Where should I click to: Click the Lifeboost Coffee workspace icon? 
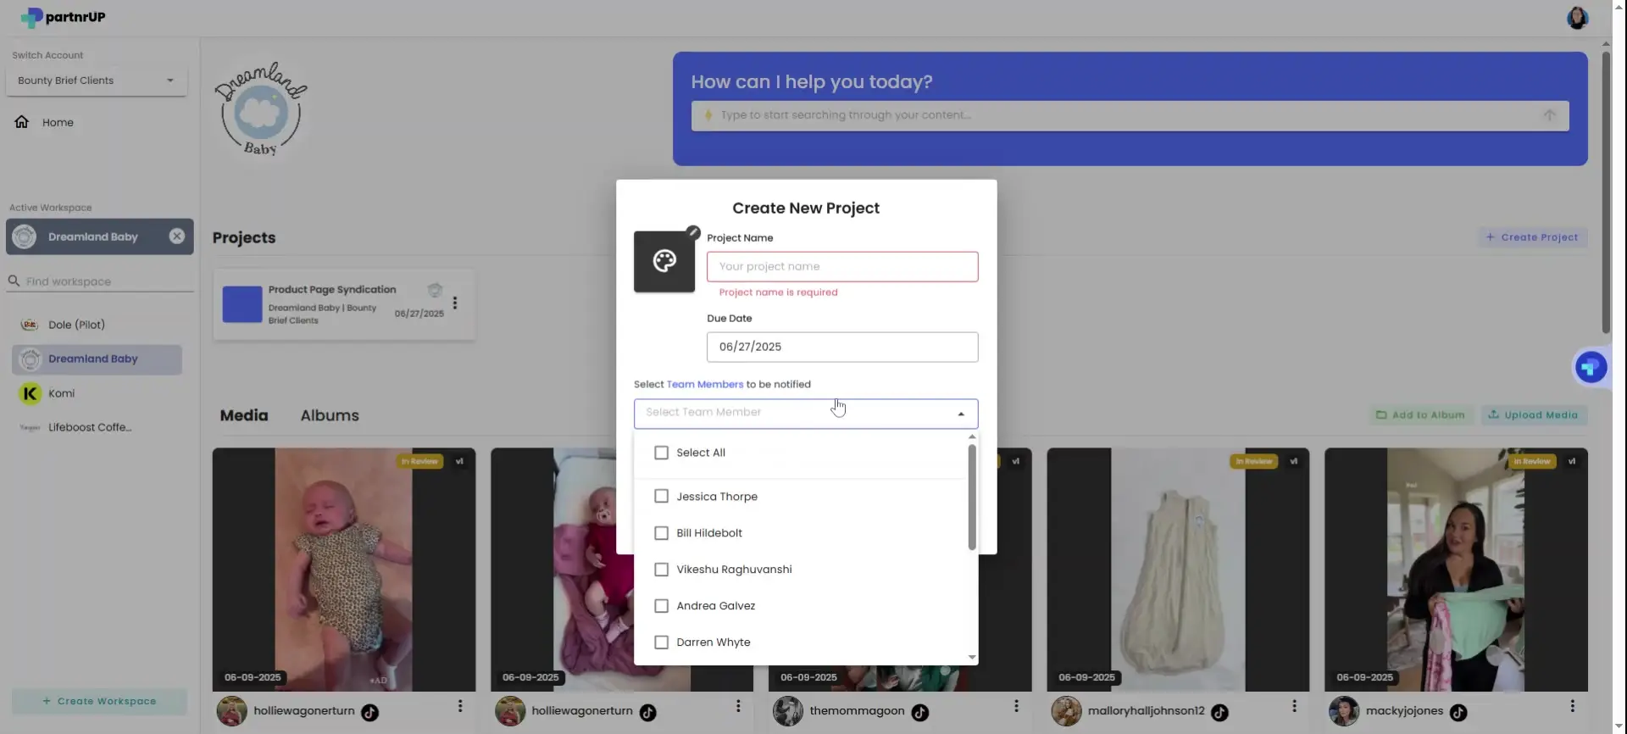[x=30, y=428]
